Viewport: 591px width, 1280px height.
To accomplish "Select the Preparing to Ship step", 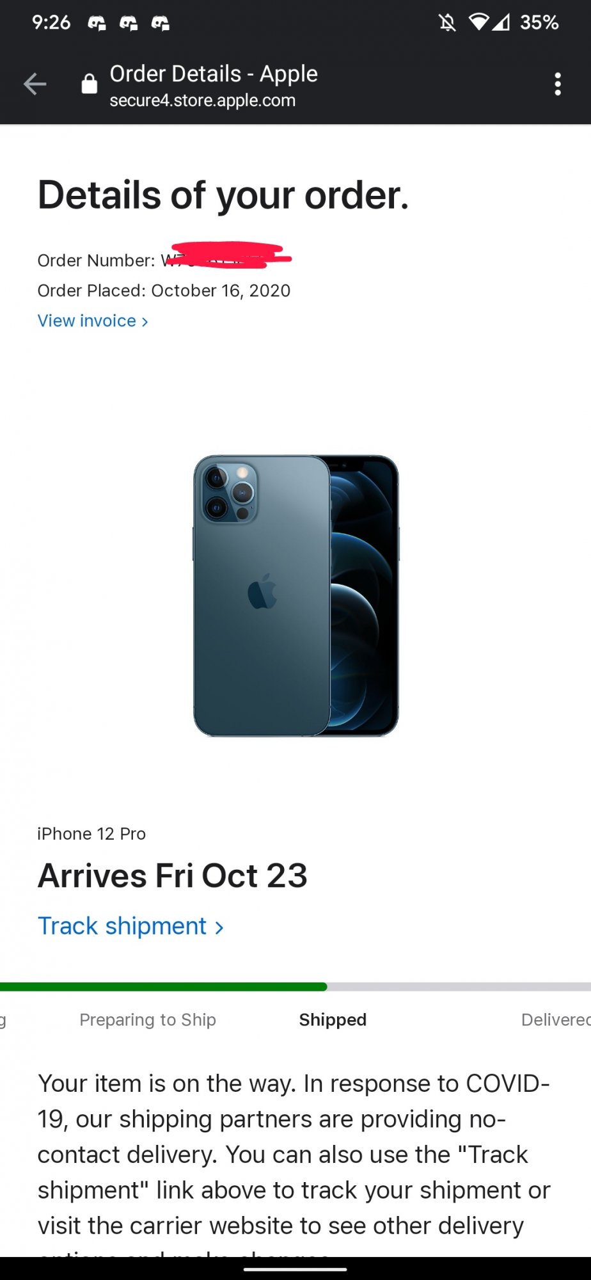I will (148, 1020).
